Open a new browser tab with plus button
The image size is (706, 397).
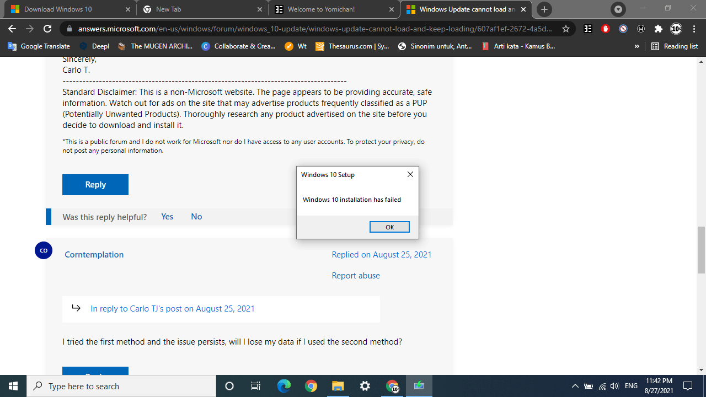[x=544, y=9]
